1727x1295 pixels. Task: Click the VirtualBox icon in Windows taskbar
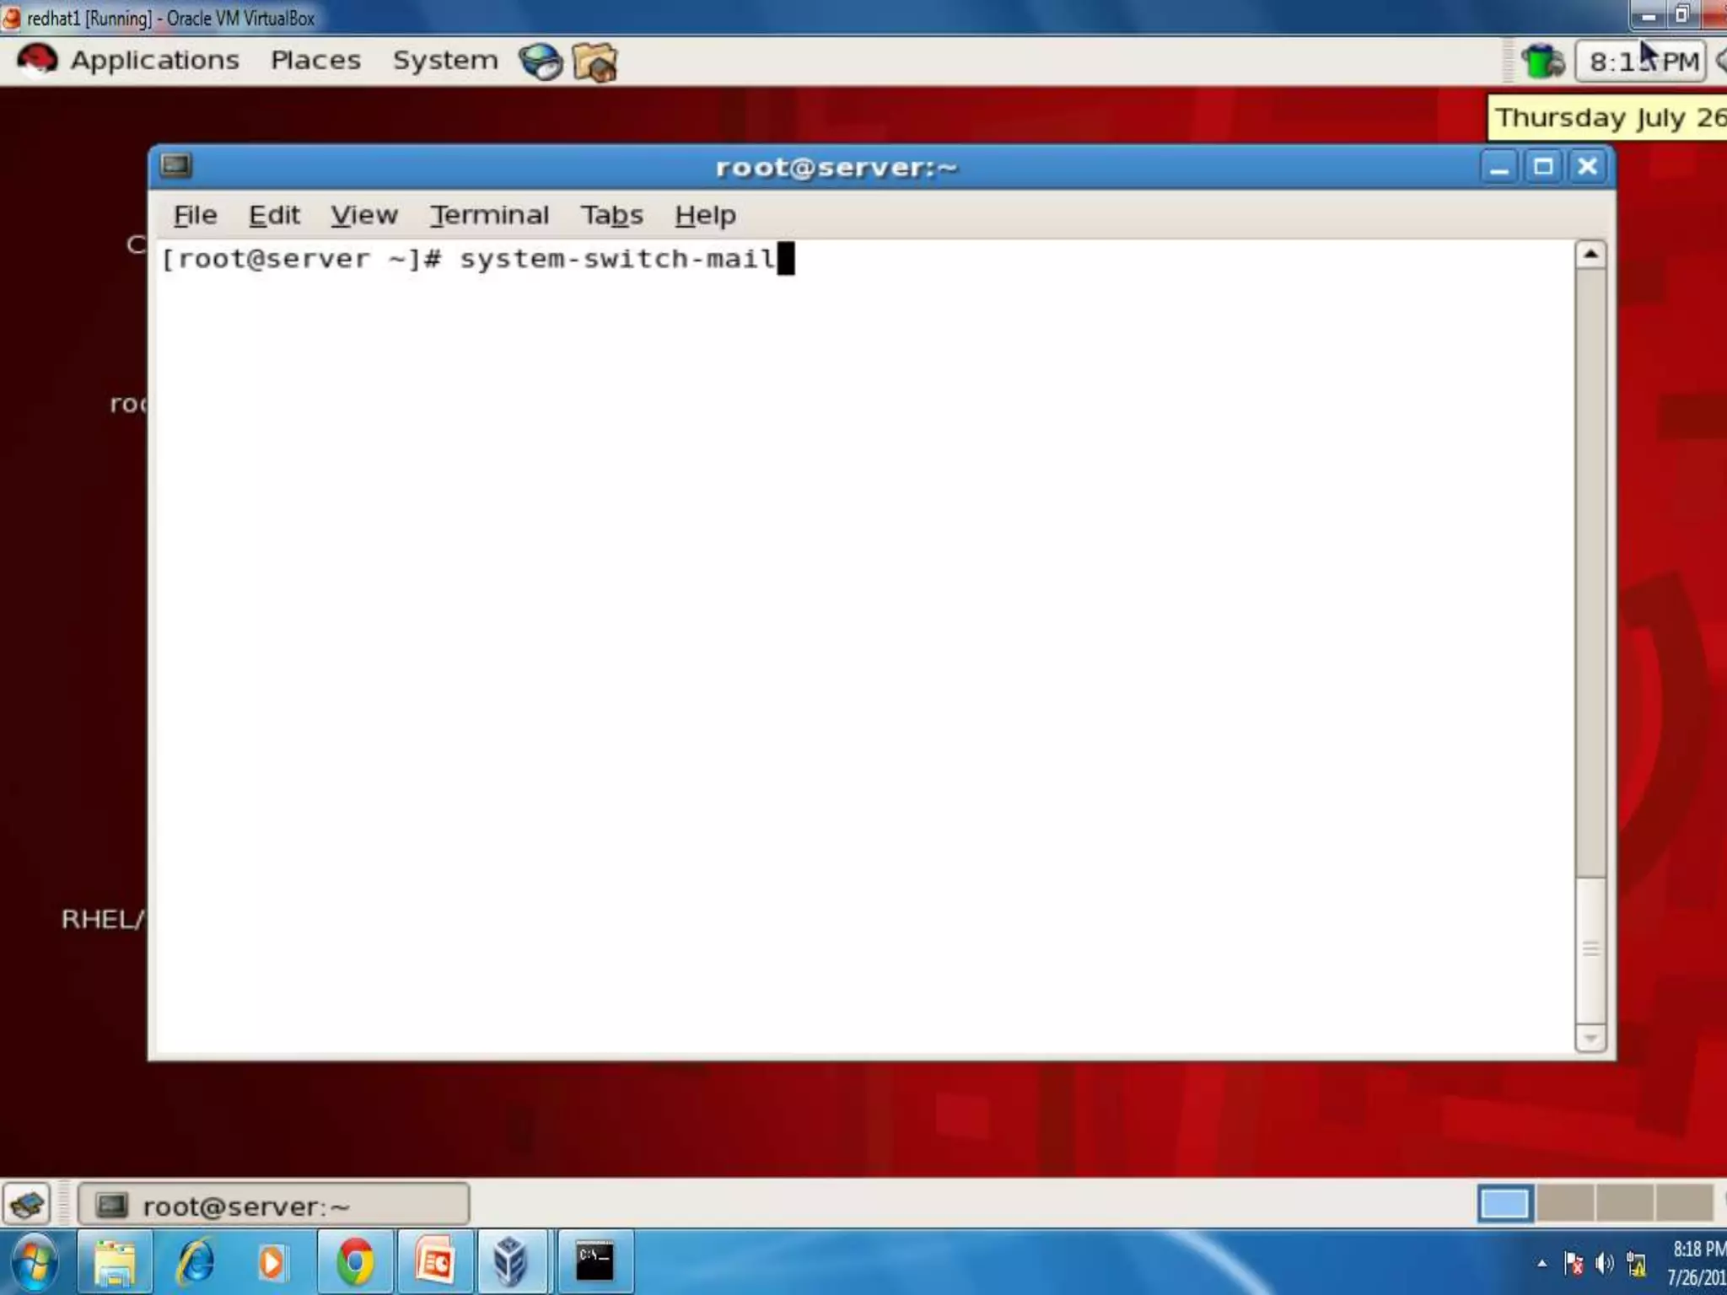511,1262
